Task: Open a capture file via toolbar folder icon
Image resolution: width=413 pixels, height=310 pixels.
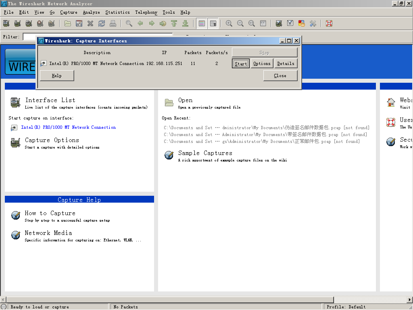Action: click(68, 23)
